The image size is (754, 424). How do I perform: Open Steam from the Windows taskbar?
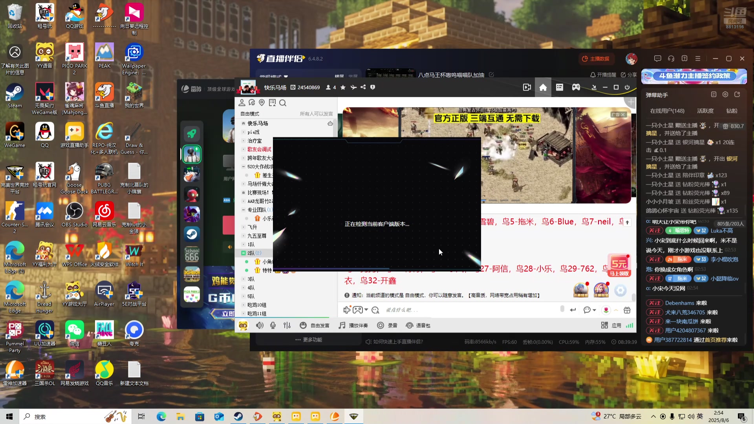238,417
